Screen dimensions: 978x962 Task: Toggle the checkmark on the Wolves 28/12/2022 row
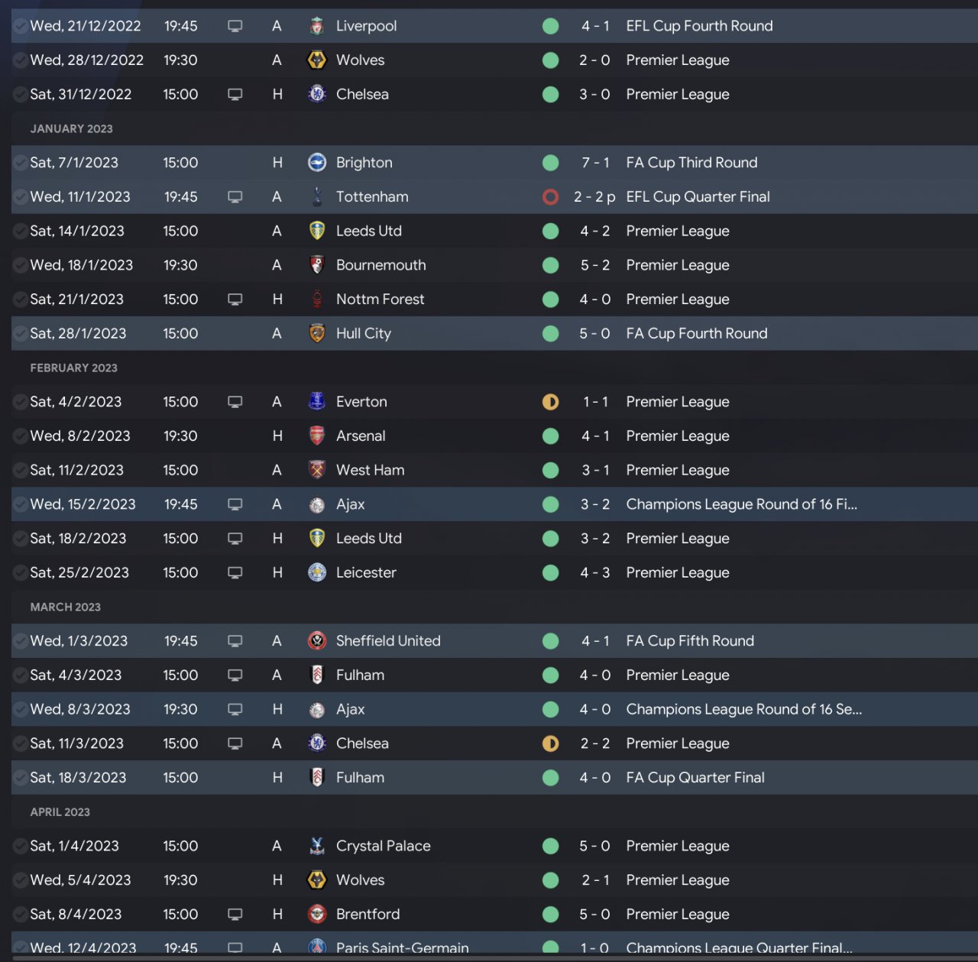point(21,60)
